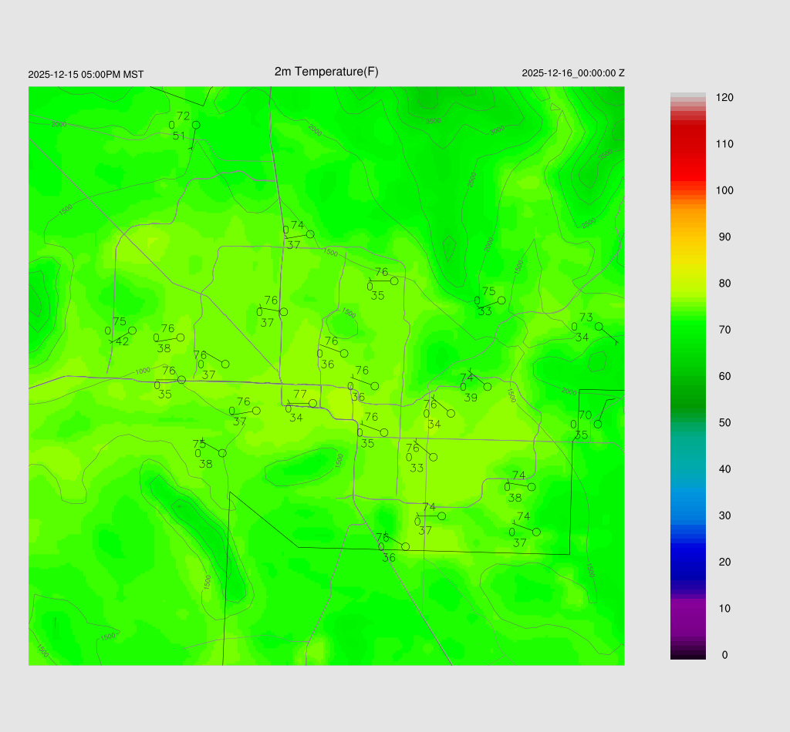Screen dimensions: 790x732
Task: Click the station circle with 75 over 42
Action: [132, 331]
